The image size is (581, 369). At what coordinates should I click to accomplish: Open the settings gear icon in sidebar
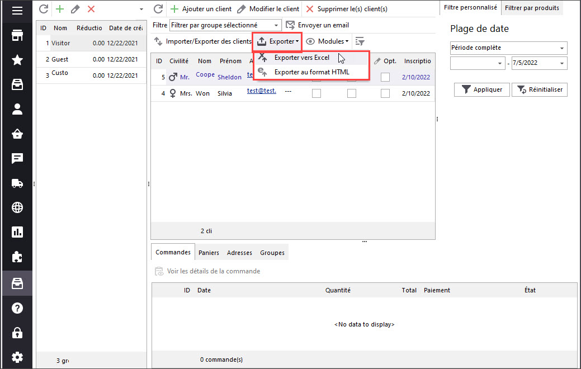point(17,357)
